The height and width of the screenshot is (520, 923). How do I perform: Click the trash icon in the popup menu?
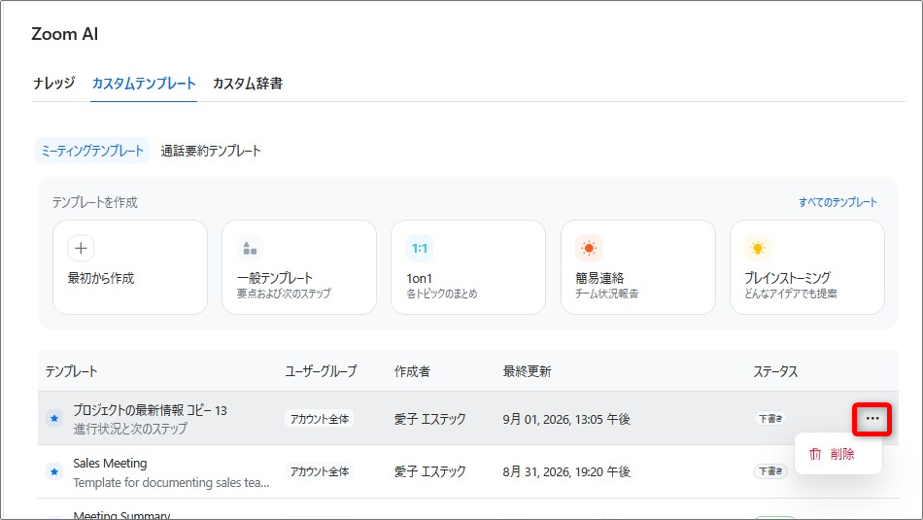815,454
